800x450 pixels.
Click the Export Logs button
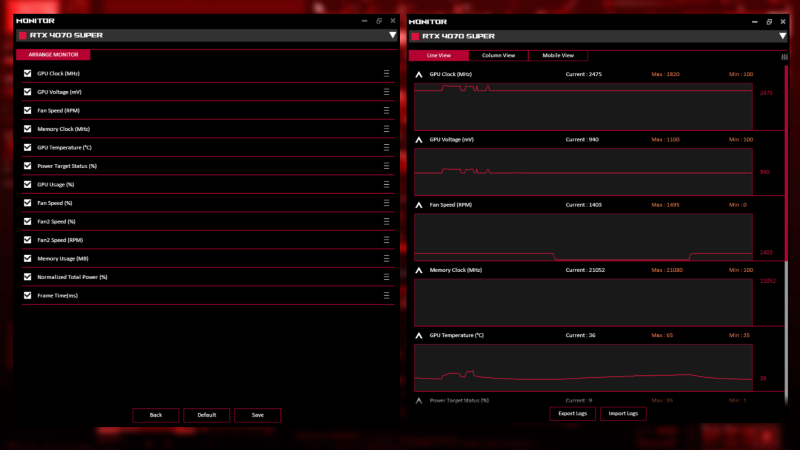(572, 414)
